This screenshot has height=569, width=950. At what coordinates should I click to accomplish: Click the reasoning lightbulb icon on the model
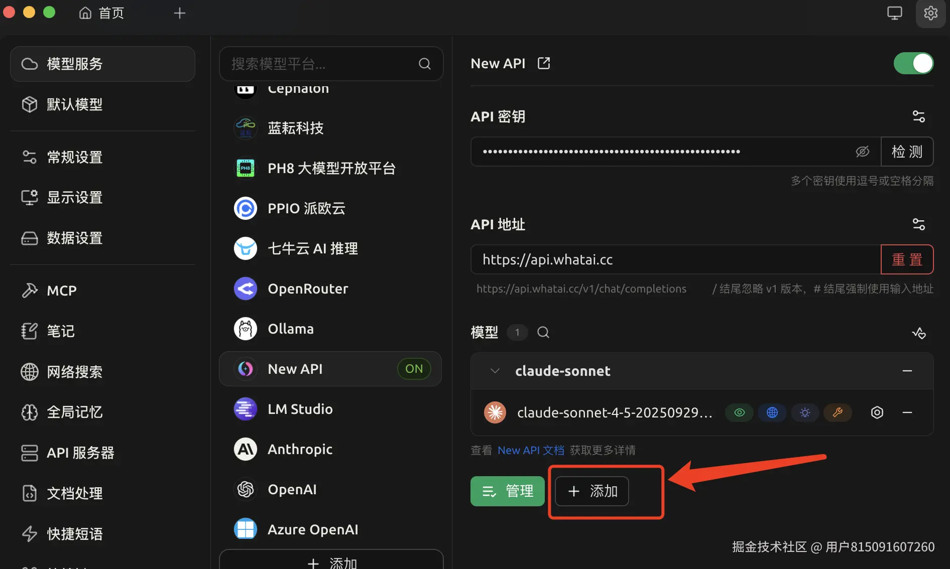(x=804, y=412)
